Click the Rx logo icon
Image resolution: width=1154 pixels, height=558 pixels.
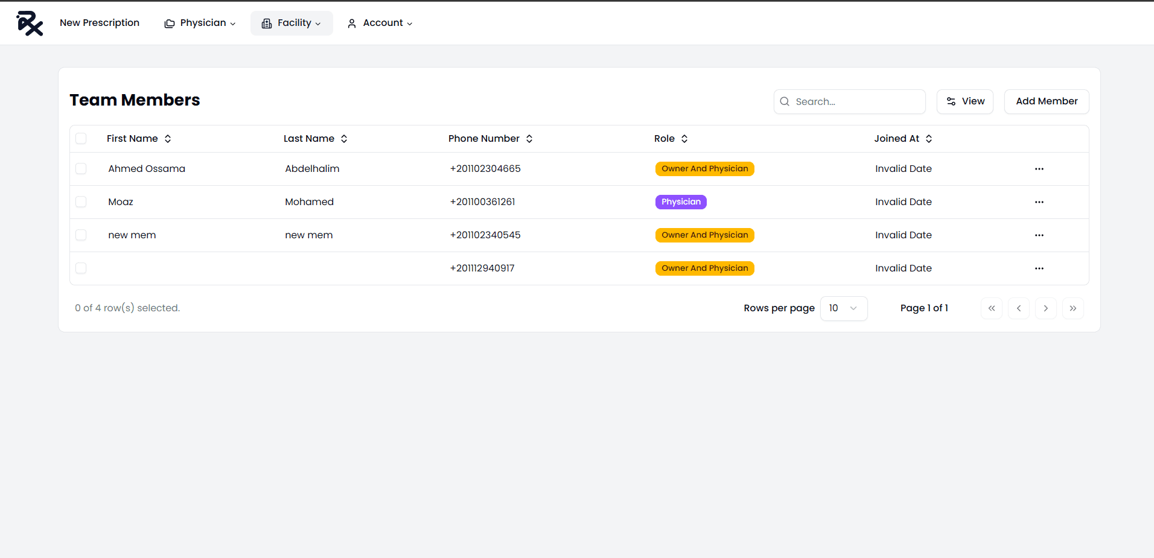[x=30, y=24]
